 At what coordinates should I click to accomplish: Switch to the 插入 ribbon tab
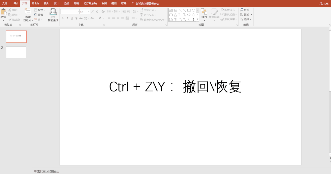coord(46,4)
